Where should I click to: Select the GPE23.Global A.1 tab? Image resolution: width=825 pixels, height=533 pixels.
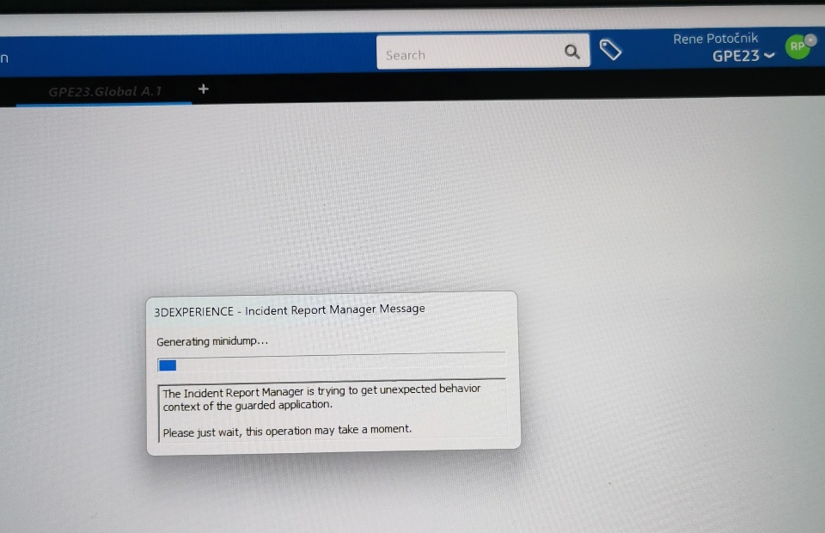point(105,91)
